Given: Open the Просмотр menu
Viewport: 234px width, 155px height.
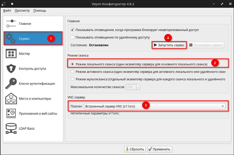Looking at the screenshot, I should click(x=22, y=11).
